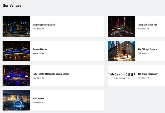Select the Tao Group Hospitality title

[x=148, y=74]
